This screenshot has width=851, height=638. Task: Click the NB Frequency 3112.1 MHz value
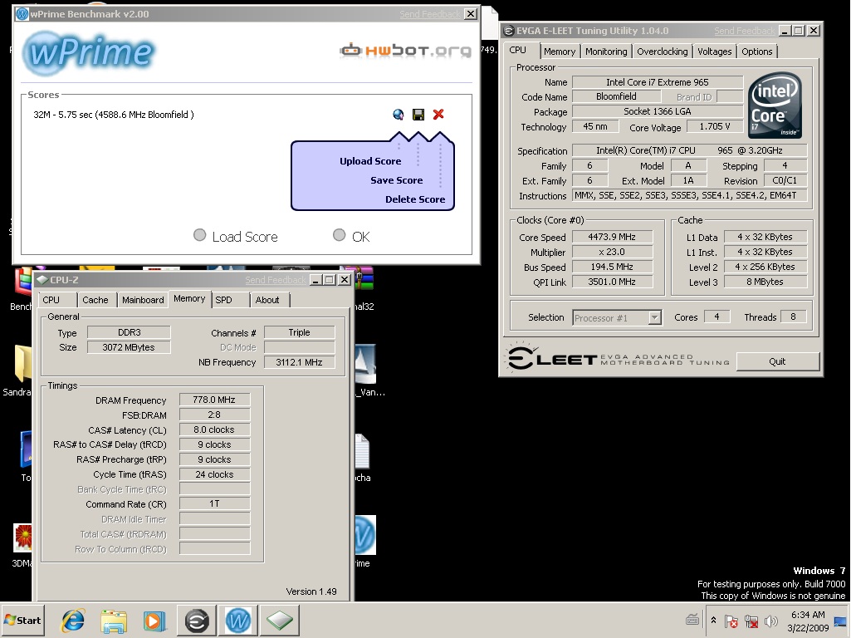[299, 362]
